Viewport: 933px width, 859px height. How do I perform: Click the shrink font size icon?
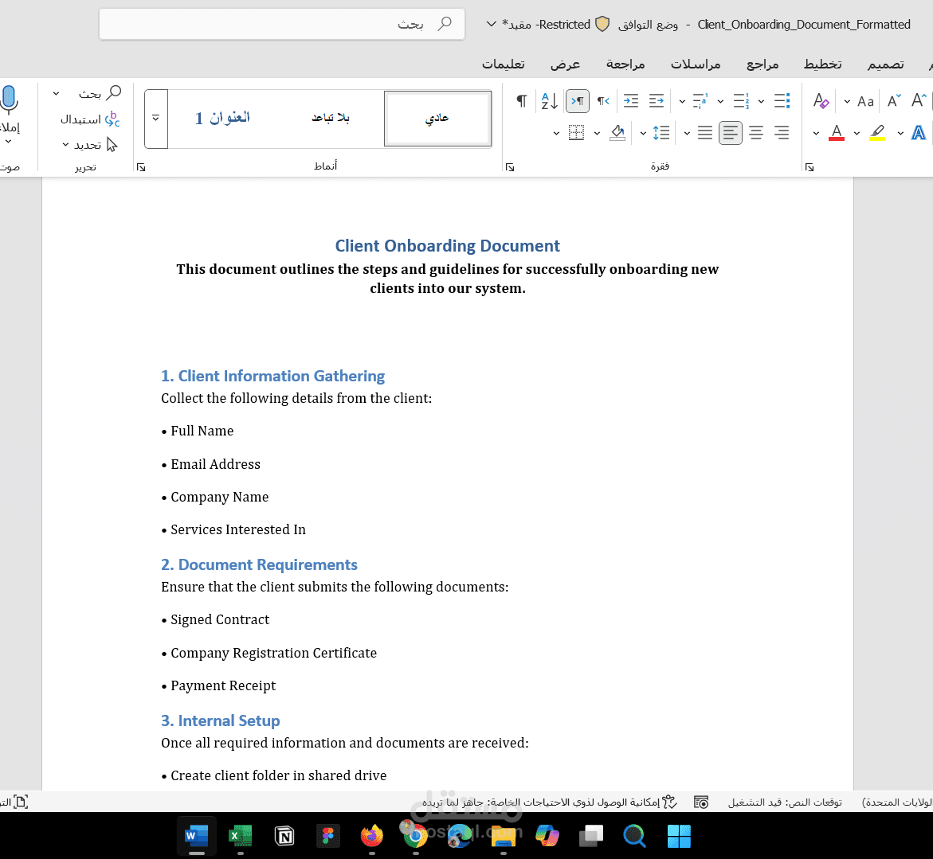click(x=894, y=101)
